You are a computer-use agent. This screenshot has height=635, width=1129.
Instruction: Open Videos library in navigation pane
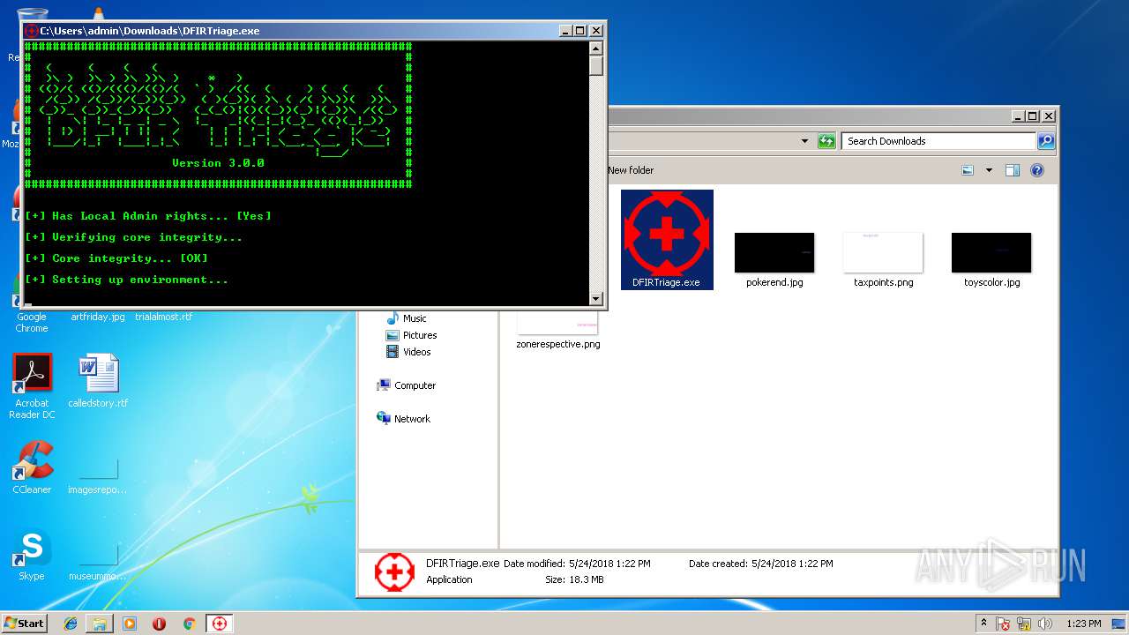[408, 352]
